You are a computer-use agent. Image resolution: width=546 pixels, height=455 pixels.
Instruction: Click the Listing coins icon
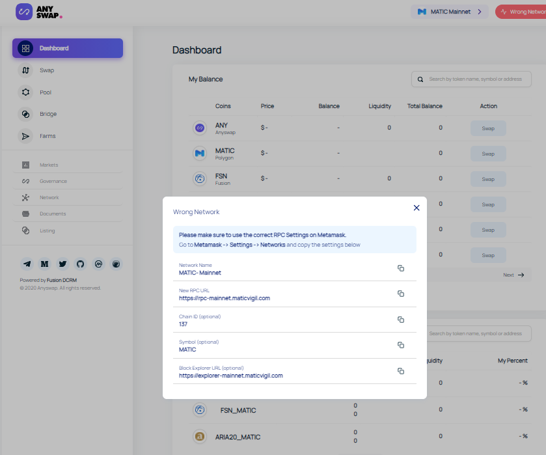pos(26,230)
